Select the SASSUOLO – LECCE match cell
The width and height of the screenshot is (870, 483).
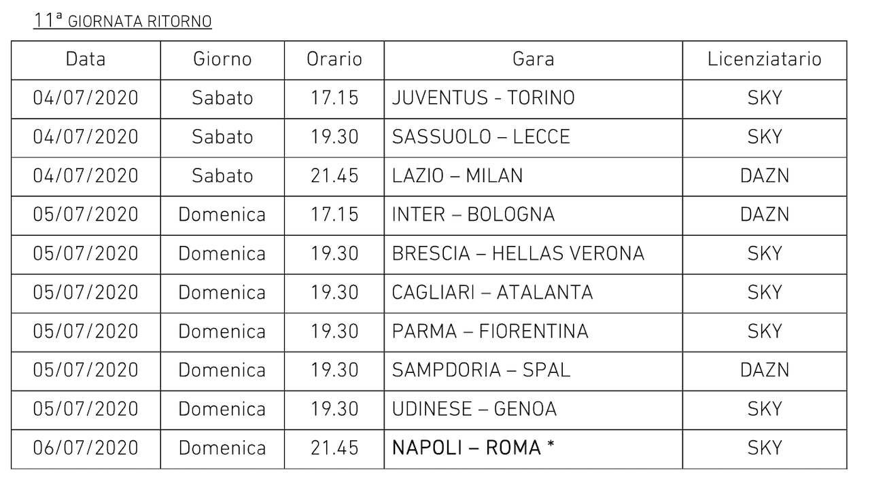pyautogui.click(x=481, y=137)
